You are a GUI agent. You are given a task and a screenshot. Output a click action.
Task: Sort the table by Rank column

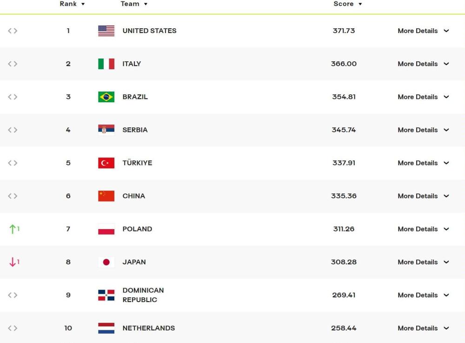[72, 4]
